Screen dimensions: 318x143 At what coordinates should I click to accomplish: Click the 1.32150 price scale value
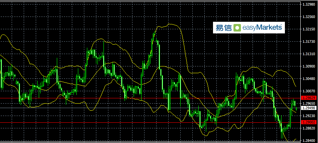pyautogui.click(x=309, y=29)
